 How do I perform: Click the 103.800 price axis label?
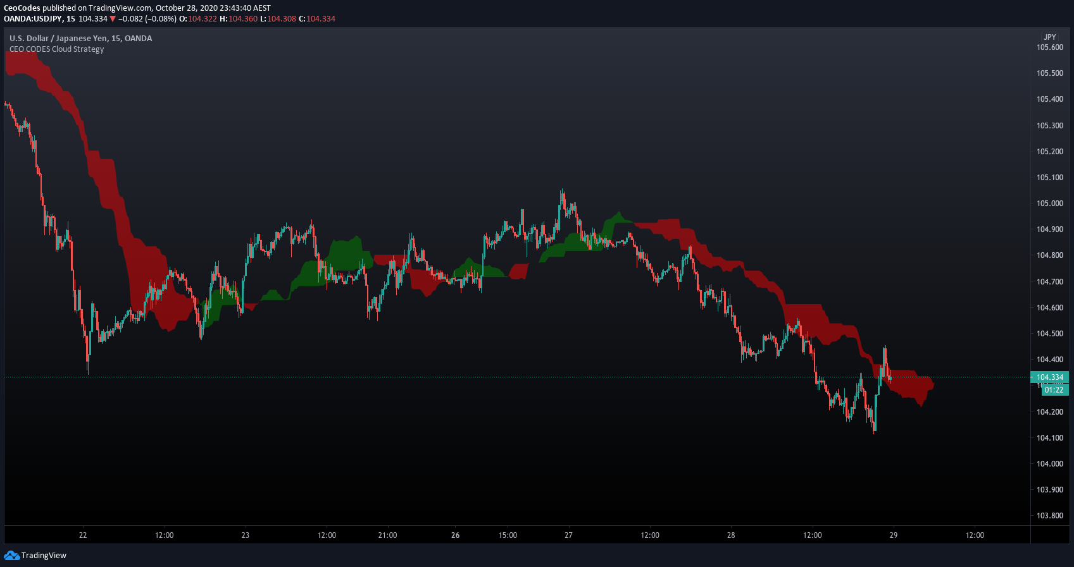coord(1050,516)
